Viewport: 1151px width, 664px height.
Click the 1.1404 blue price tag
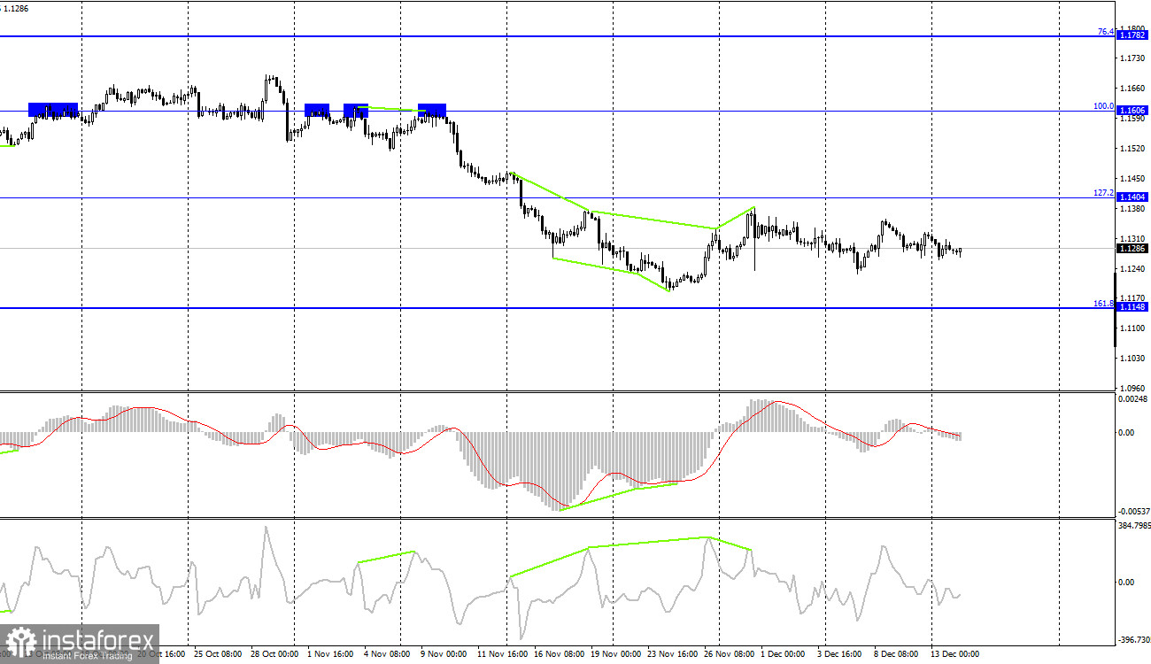point(1133,197)
